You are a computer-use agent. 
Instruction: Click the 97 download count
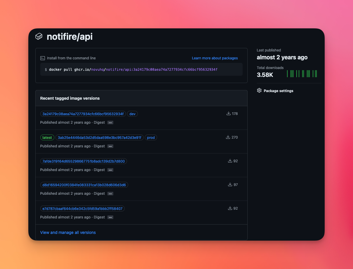tap(236, 185)
